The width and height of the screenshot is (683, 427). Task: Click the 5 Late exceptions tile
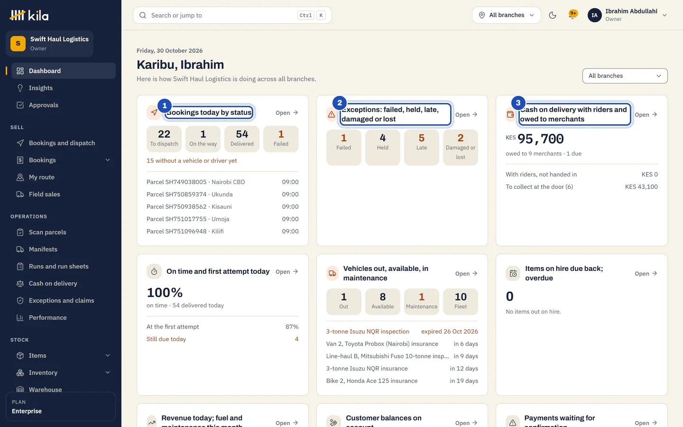point(422,148)
